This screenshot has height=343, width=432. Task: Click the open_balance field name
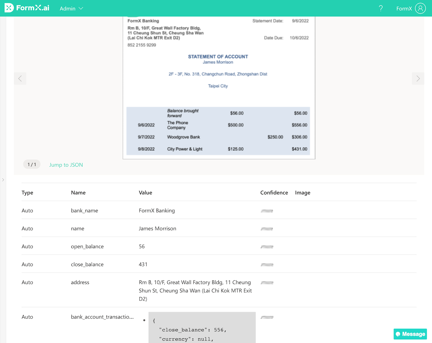point(87,246)
